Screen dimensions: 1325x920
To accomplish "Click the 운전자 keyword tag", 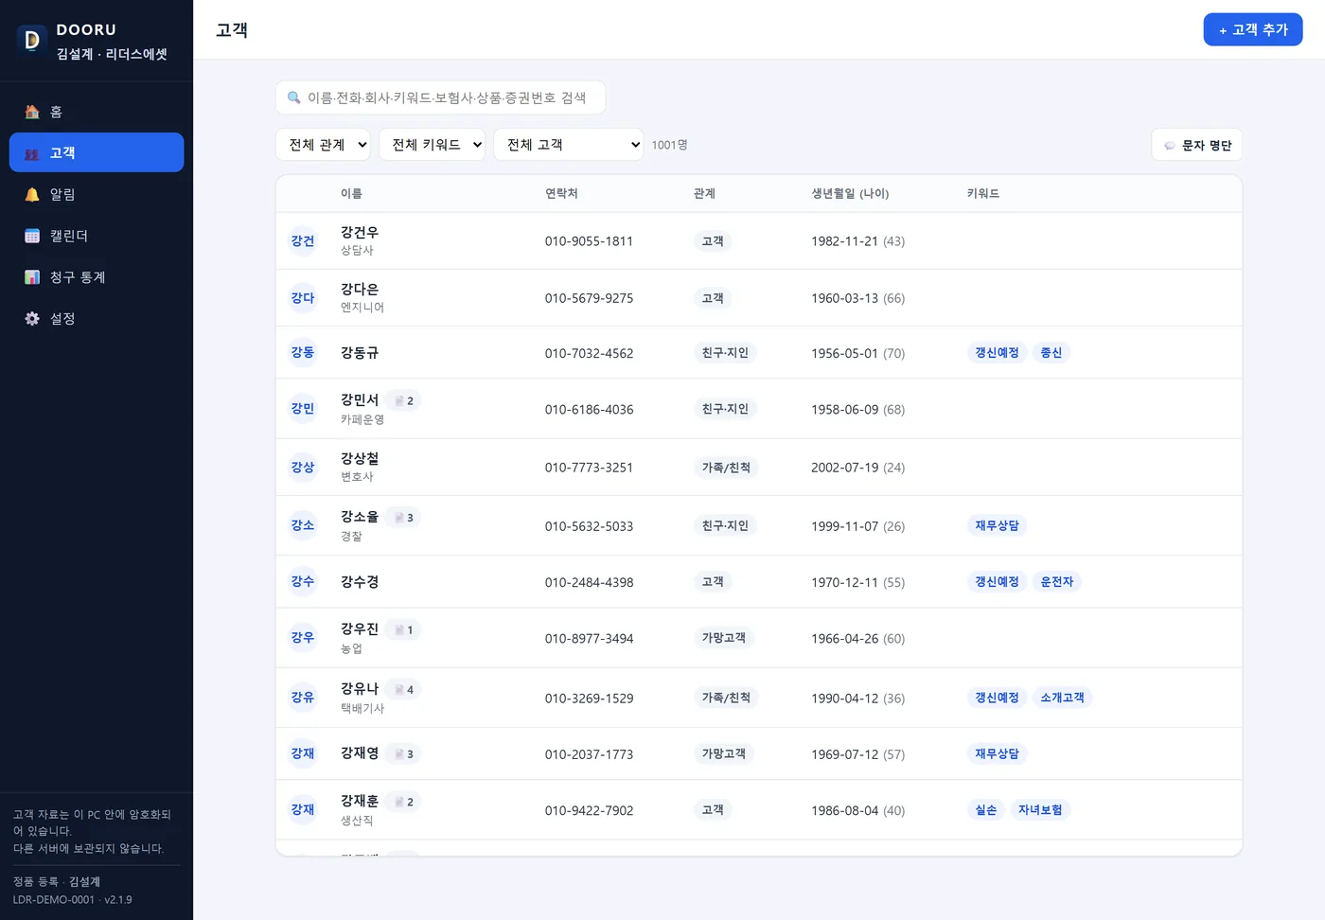I will pos(1057,582).
